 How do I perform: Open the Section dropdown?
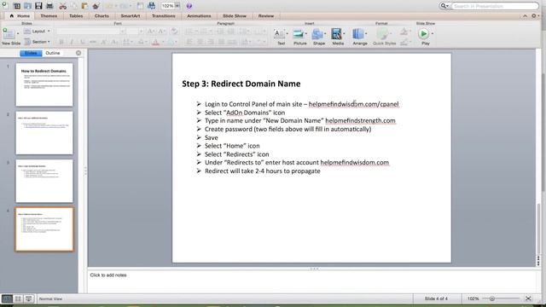pos(38,42)
